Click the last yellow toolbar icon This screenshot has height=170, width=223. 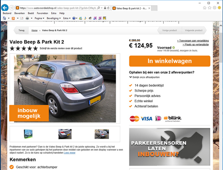click(104, 18)
